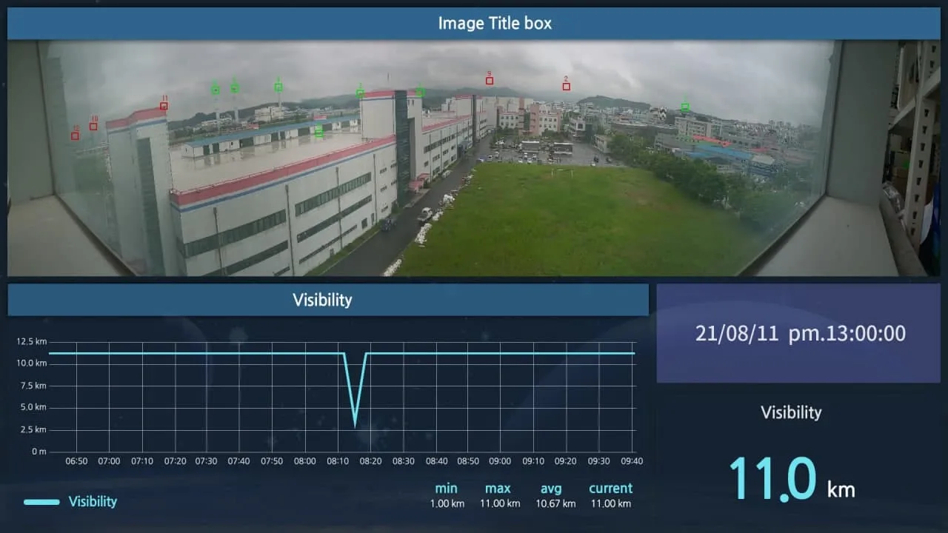Select red target marker number 2
This screenshot has height=533, width=948.
[x=566, y=86]
